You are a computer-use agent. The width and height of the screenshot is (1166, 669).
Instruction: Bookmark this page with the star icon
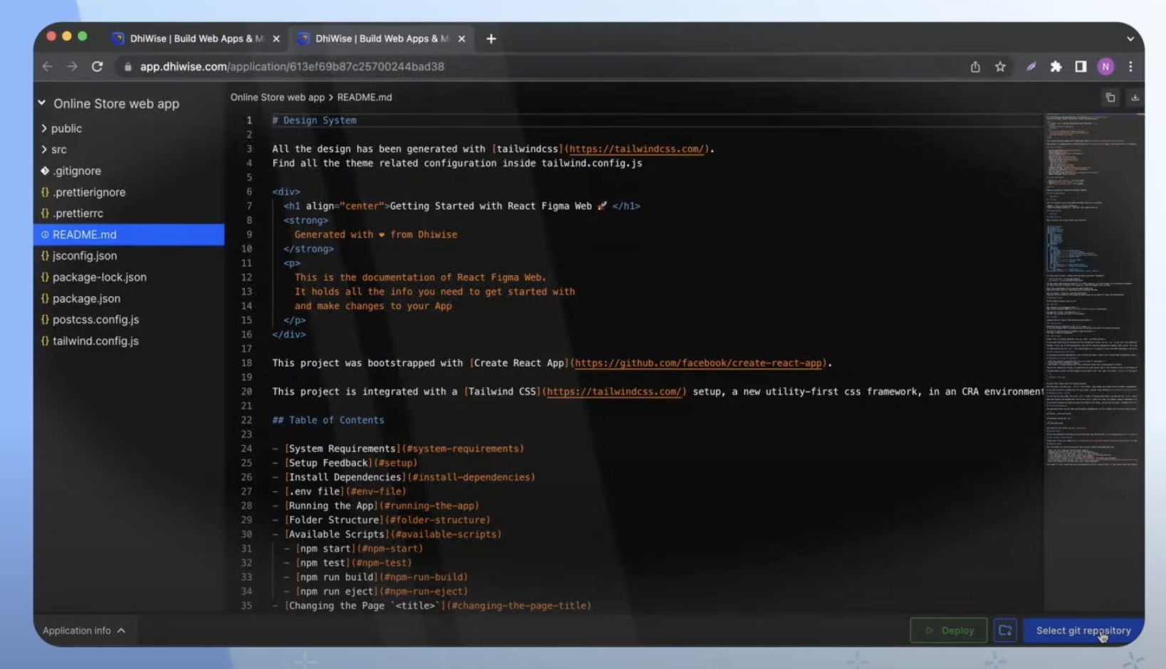click(1000, 66)
